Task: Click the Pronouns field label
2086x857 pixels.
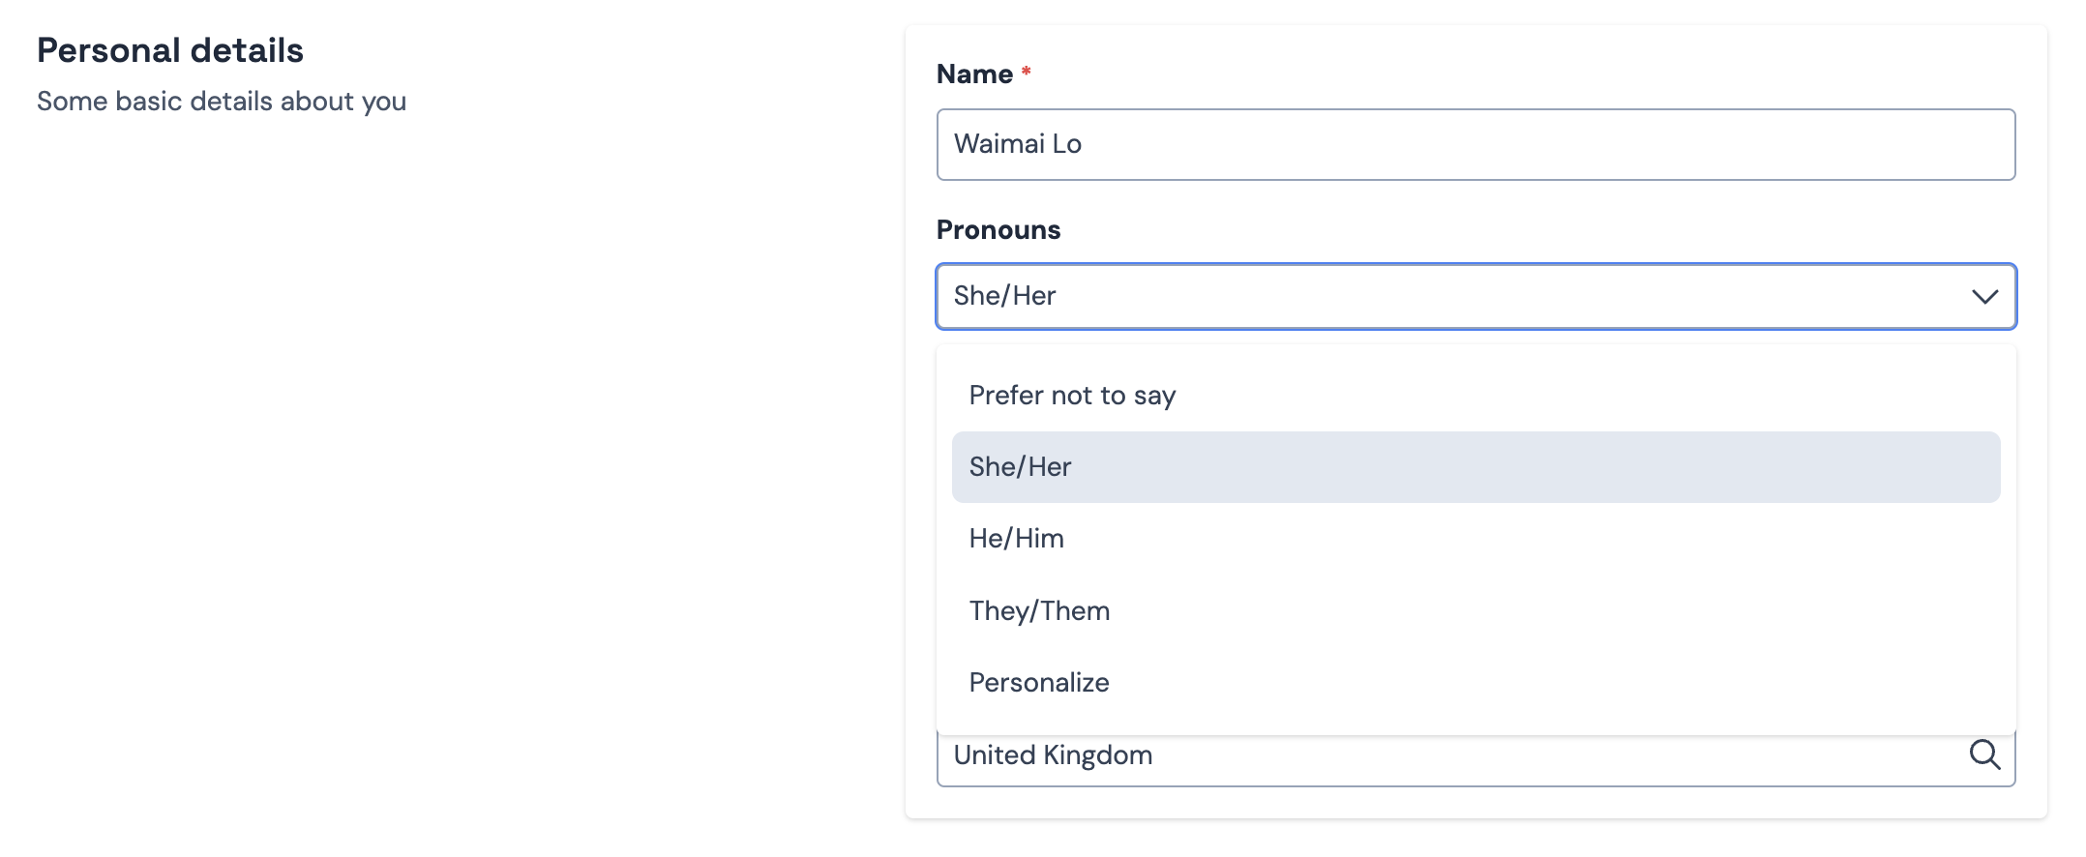Action: click(998, 230)
